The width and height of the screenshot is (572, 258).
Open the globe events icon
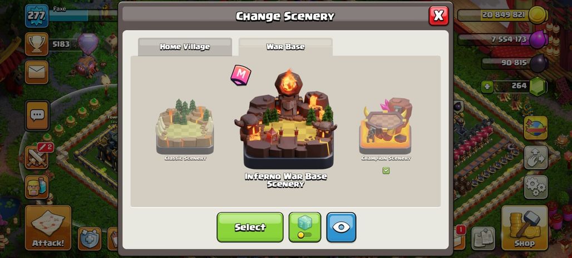[536, 128]
